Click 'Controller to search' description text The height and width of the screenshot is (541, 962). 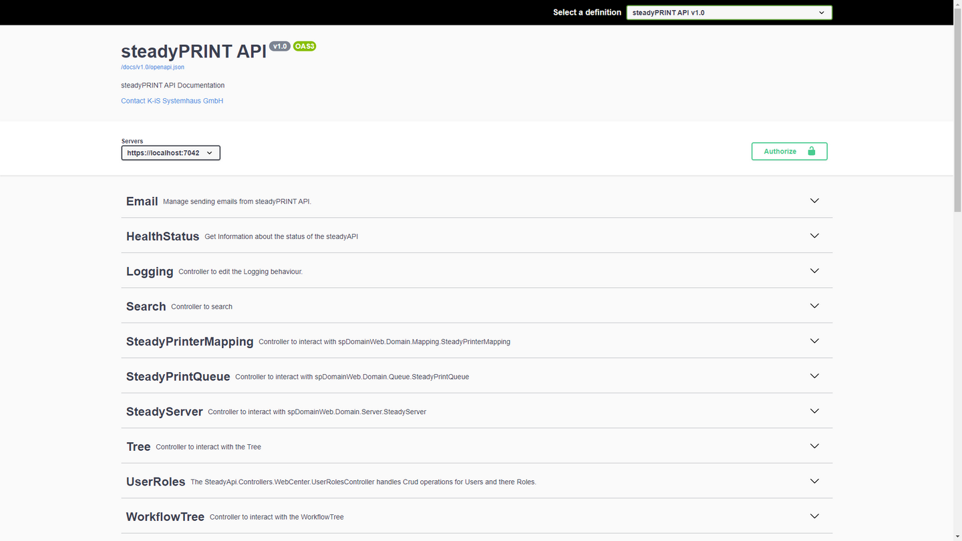202,307
